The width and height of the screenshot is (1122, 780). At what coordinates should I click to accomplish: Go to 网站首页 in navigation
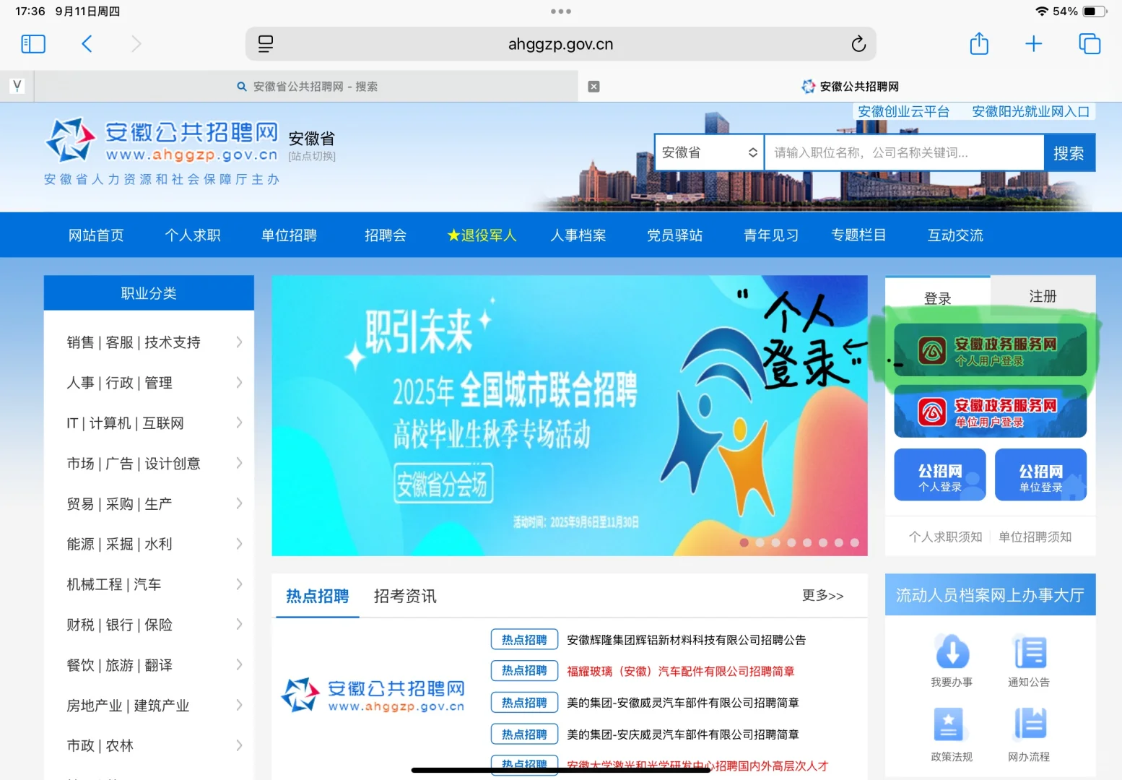coord(96,235)
